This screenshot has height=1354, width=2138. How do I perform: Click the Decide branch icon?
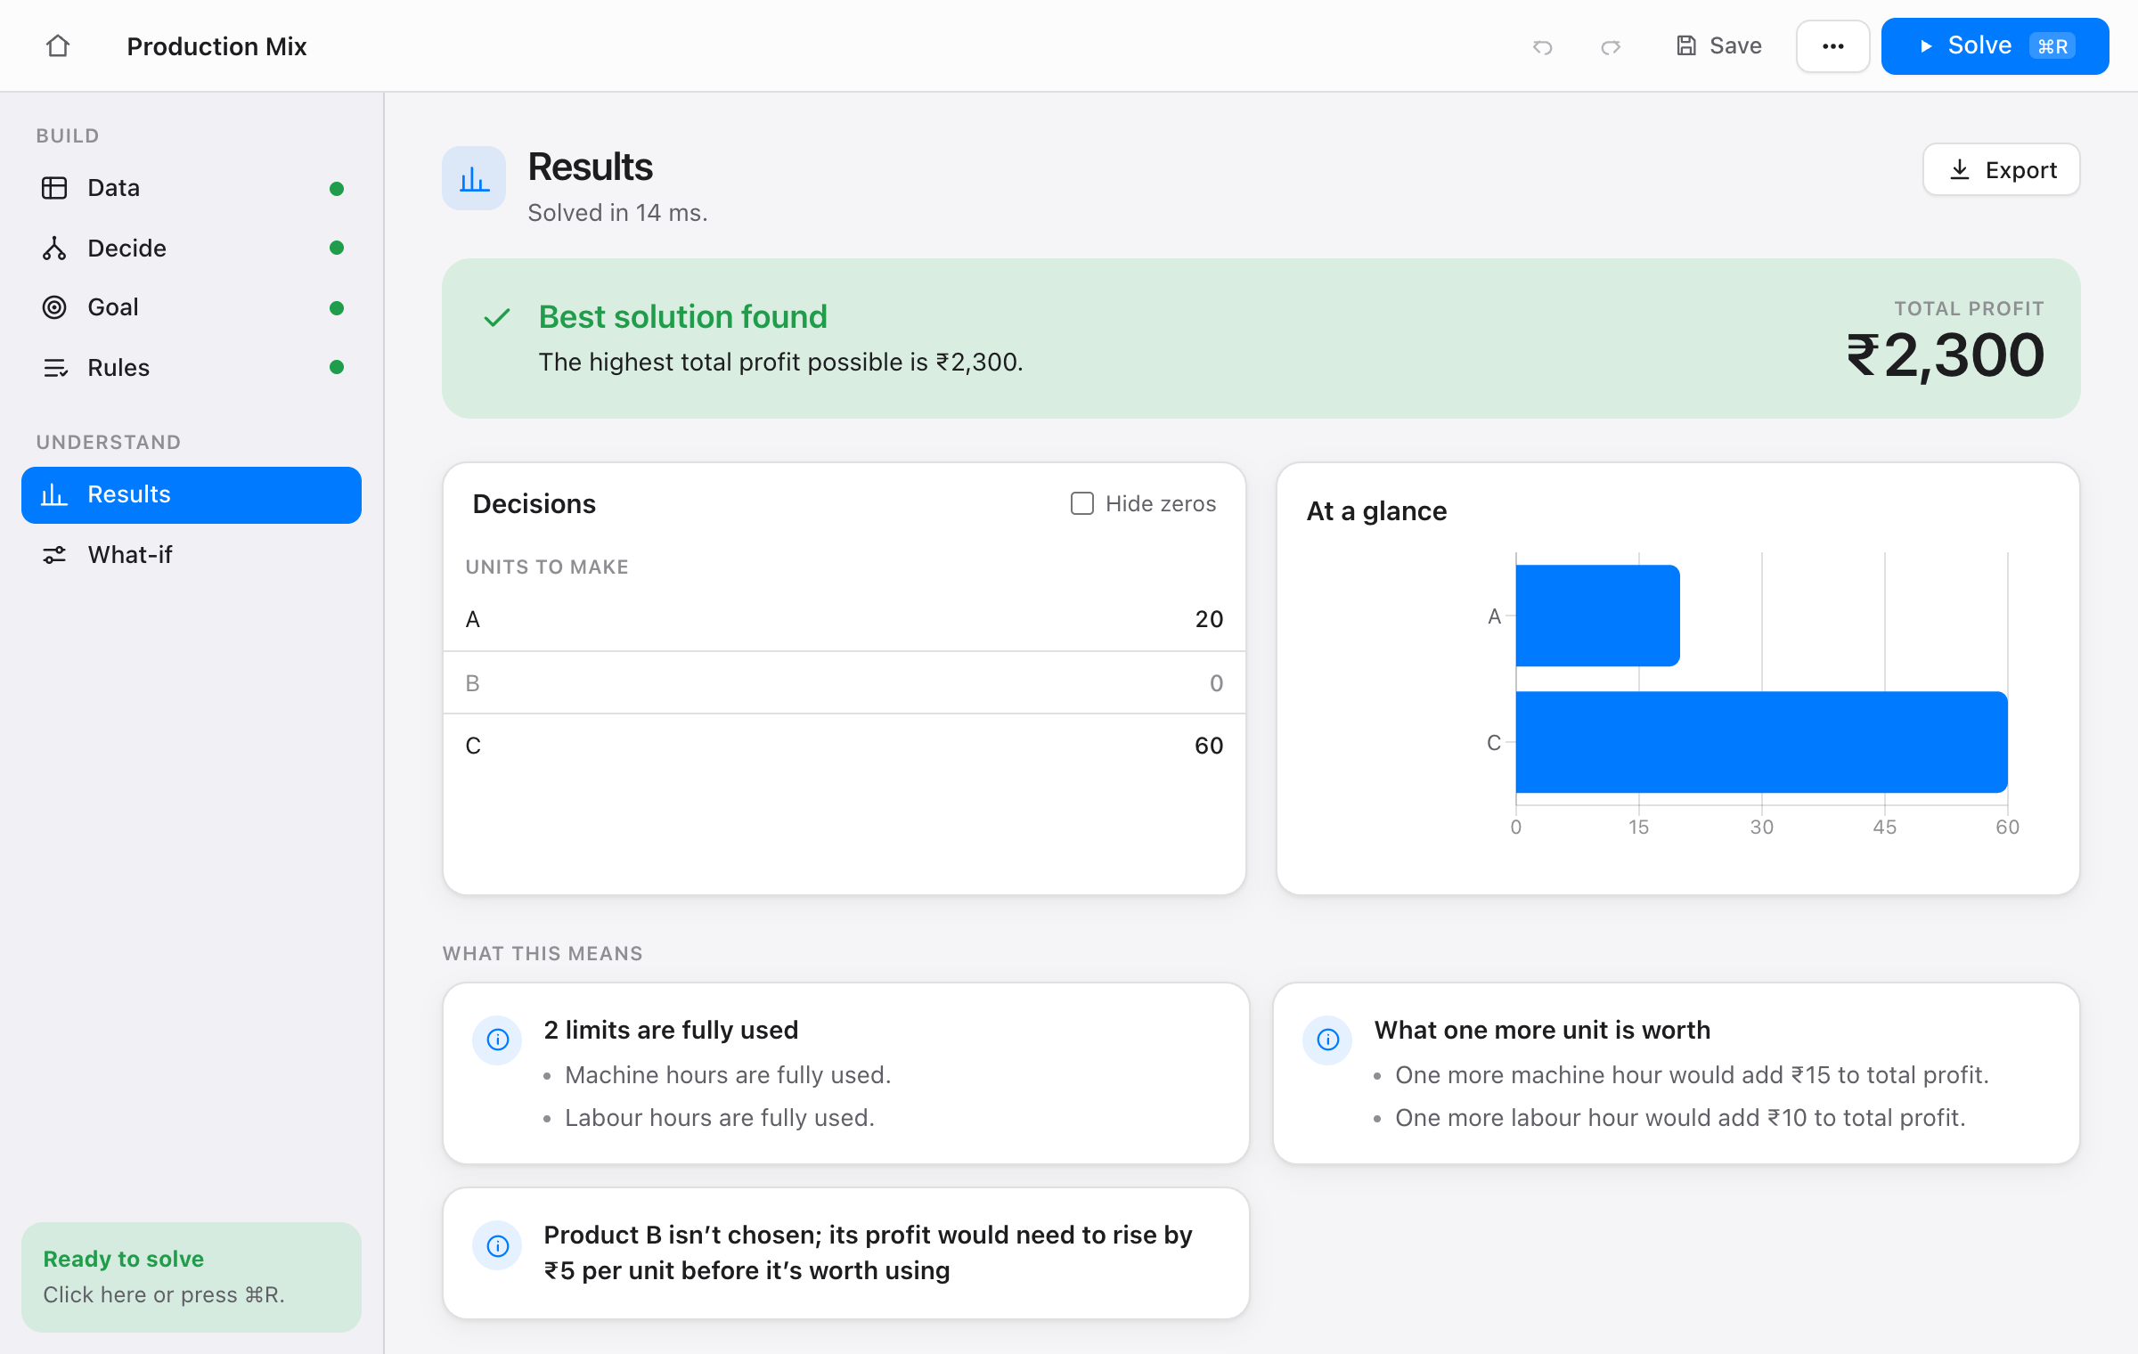coord(54,248)
